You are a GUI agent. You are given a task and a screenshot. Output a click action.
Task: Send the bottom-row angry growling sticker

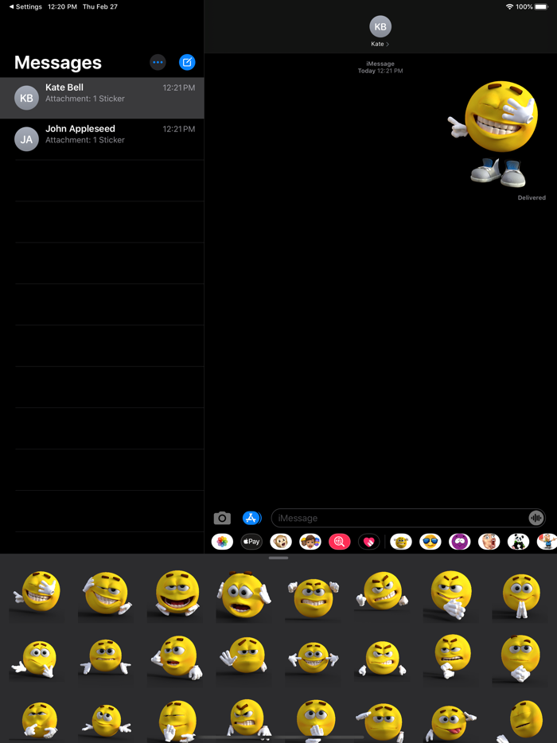click(x=247, y=720)
